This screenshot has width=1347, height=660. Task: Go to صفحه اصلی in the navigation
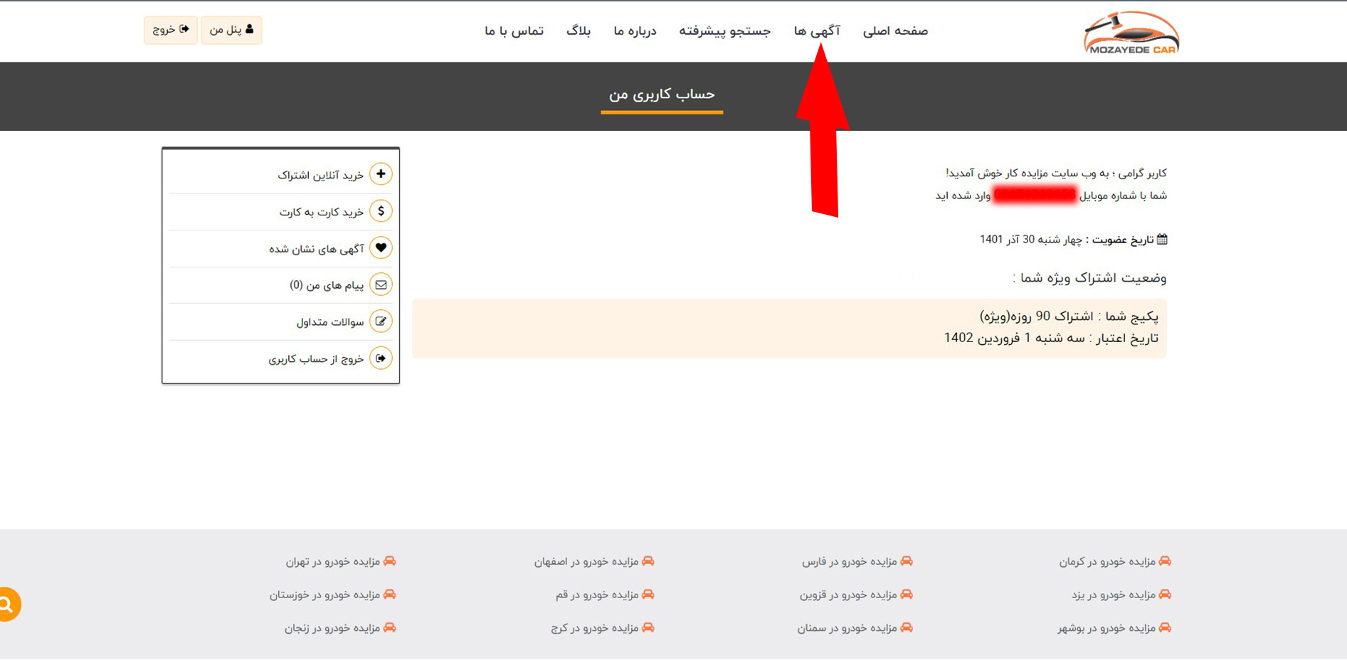tap(896, 30)
